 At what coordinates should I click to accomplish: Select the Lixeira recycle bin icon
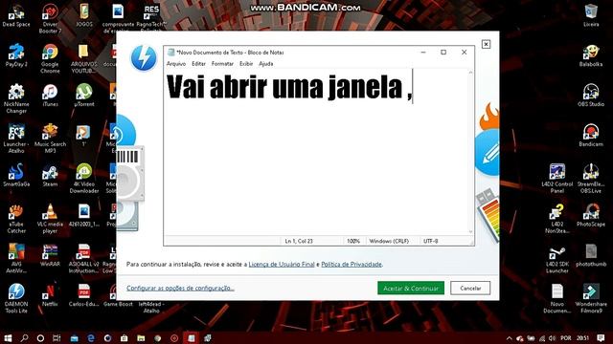(x=591, y=15)
